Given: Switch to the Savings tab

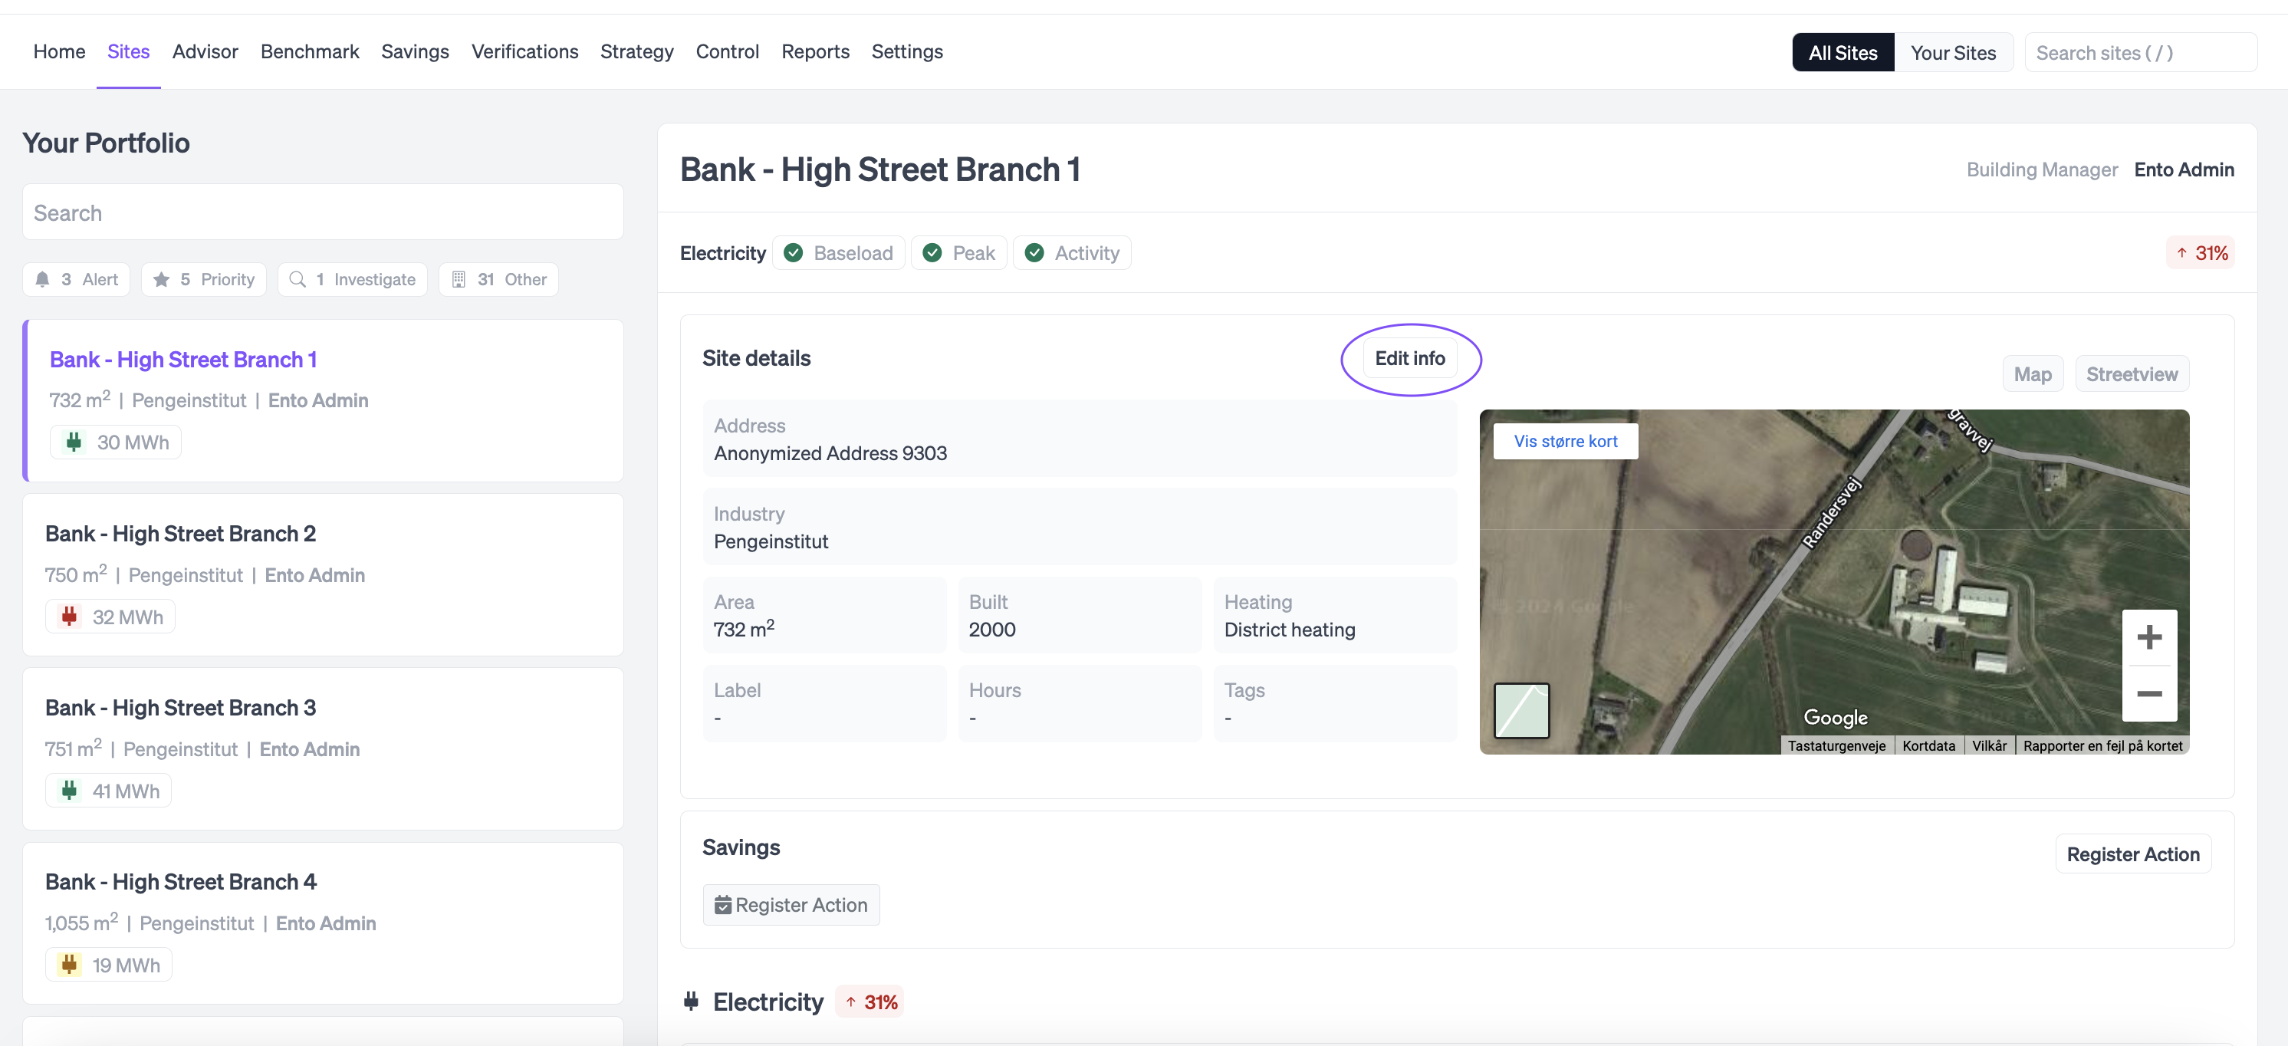Looking at the screenshot, I should pos(415,51).
